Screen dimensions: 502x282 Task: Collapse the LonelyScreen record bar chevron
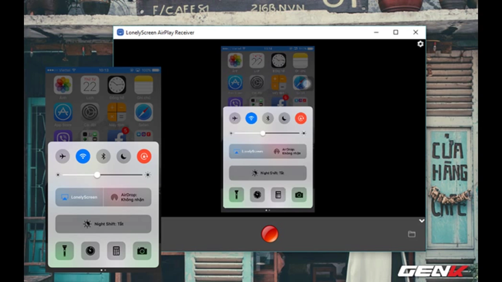422,221
